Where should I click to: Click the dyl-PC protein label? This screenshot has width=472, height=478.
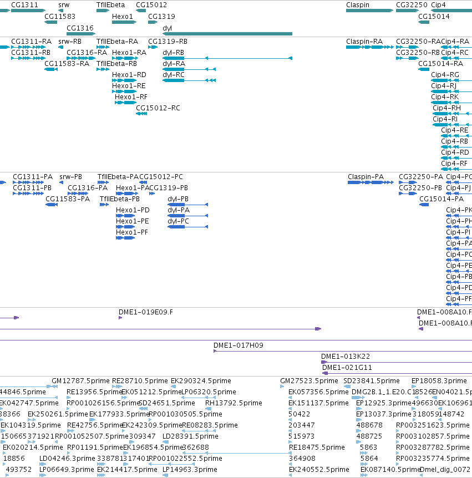tap(179, 221)
